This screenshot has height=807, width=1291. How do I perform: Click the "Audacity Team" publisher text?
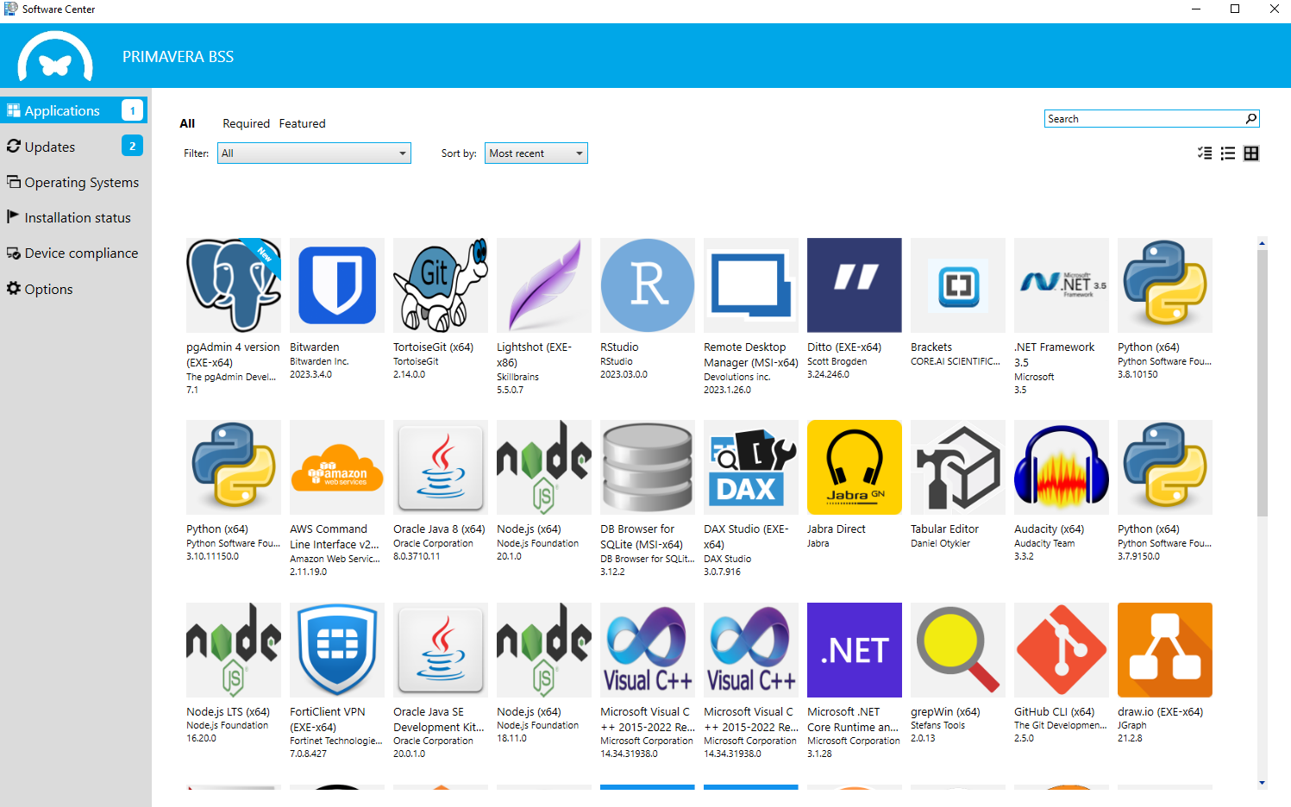1044,544
